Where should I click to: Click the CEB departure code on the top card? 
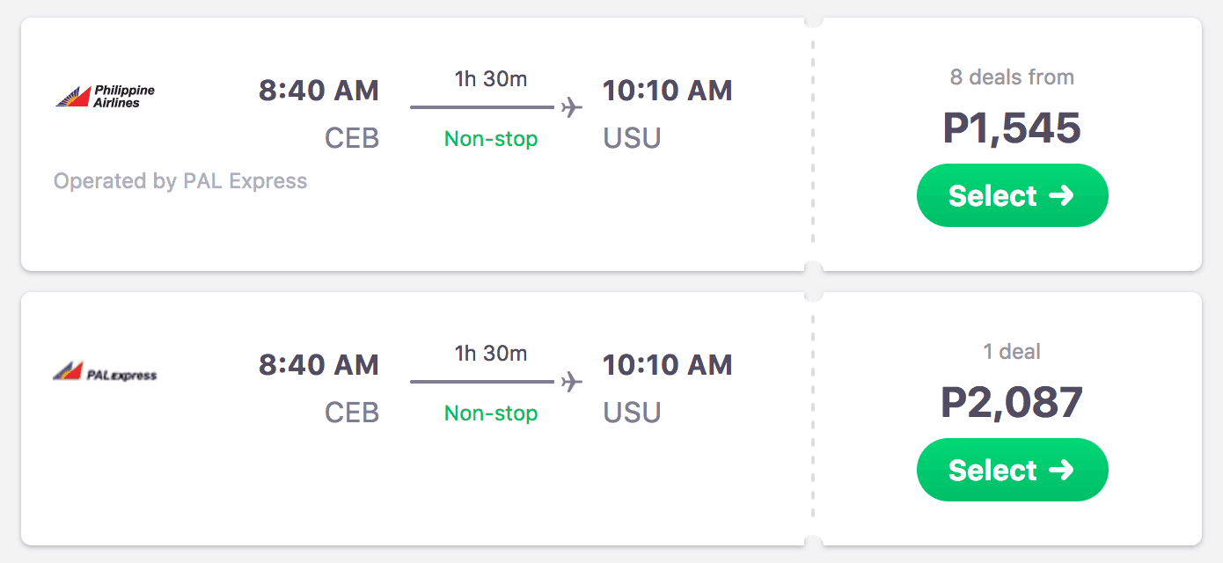[352, 138]
